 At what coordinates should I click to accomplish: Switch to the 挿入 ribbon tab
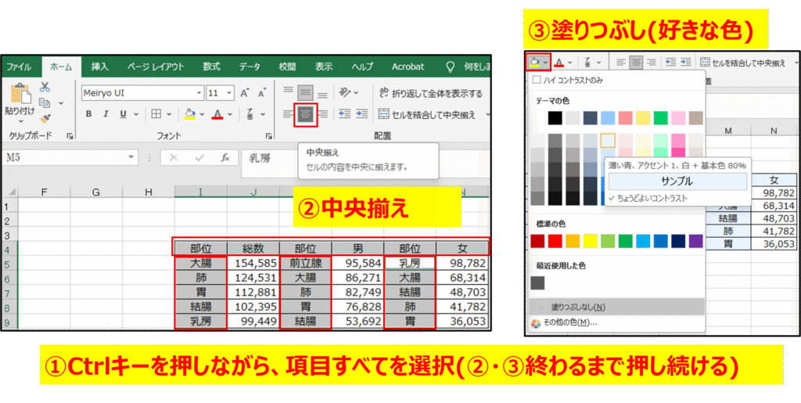pyautogui.click(x=99, y=67)
